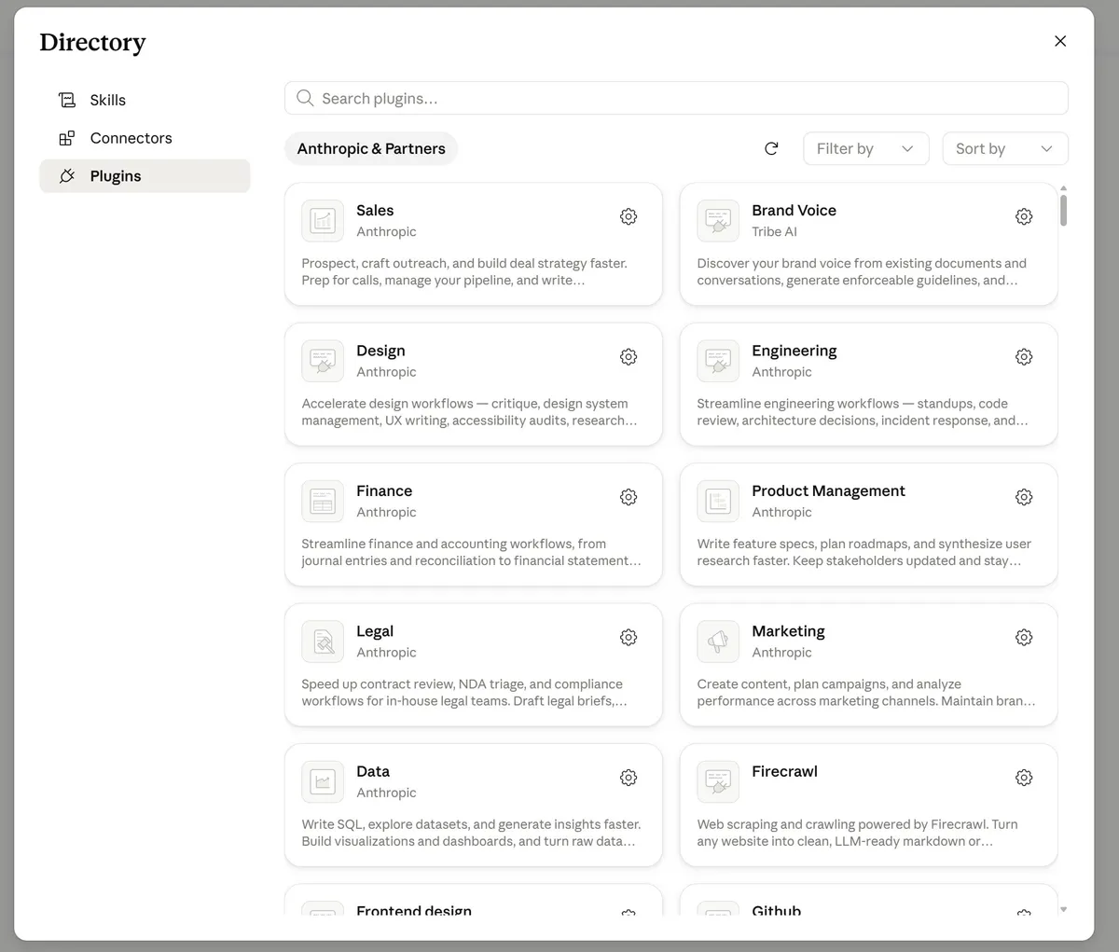Screen dimensions: 1119x952
Task: Open Design plugin settings gear
Action: tap(629, 357)
